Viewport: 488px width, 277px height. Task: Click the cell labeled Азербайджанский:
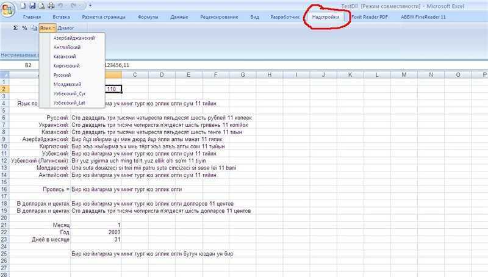(x=45, y=139)
